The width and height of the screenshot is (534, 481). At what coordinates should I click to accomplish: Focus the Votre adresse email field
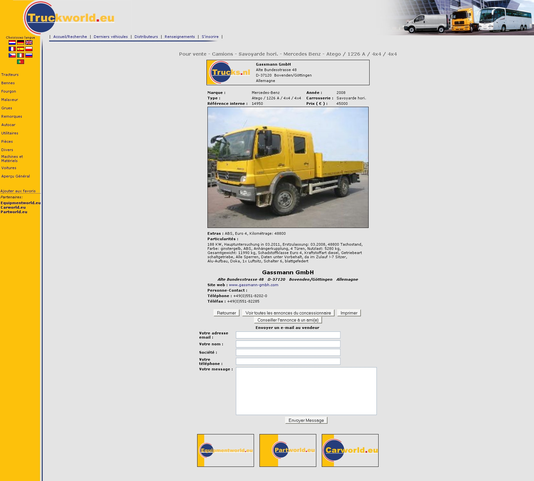(288, 335)
